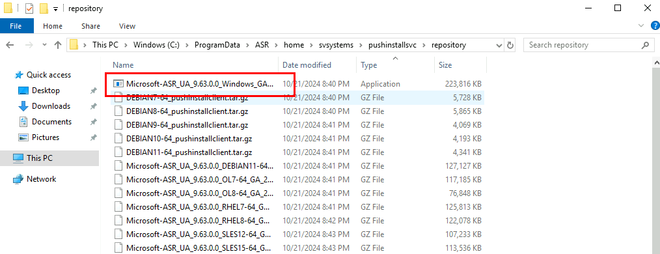The height and width of the screenshot is (254, 660).
Task: Open the recent locations dropdown
Action: point(45,45)
